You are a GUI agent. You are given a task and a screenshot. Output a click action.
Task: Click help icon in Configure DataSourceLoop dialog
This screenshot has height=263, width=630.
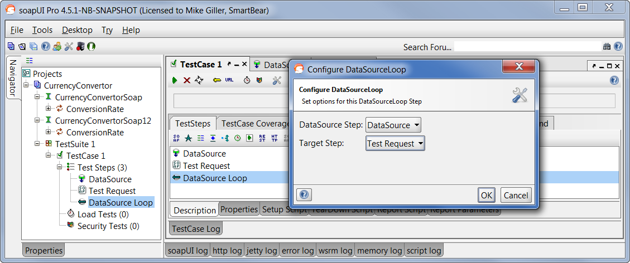click(x=304, y=195)
